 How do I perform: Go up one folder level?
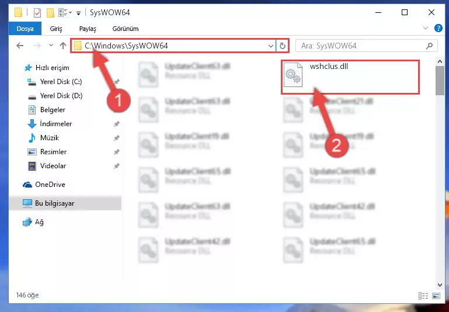[x=63, y=46]
